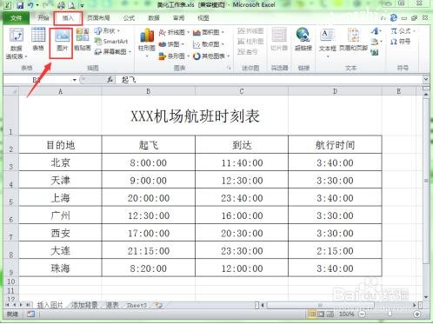The image size is (433, 324).
Task: Insert a Picture (图片)
Action: tap(62, 39)
